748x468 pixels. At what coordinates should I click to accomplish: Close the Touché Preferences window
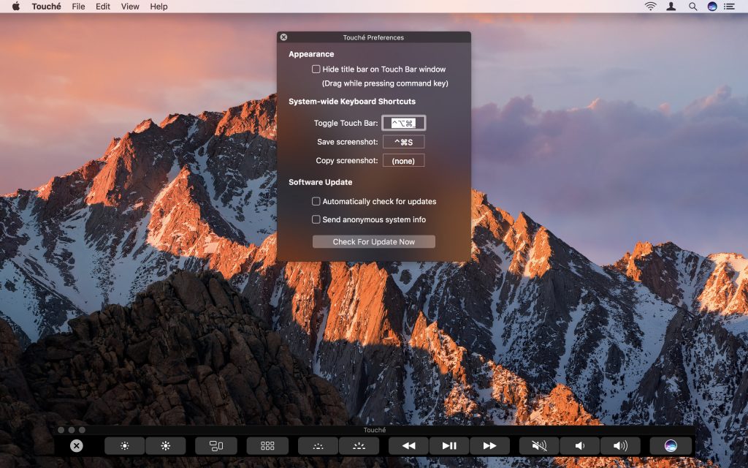click(x=284, y=37)
